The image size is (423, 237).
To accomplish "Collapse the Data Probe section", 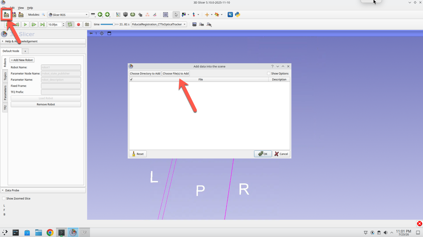I will (43, 190).
